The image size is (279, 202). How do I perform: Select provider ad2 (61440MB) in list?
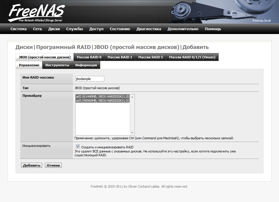(x=102, y=96)
